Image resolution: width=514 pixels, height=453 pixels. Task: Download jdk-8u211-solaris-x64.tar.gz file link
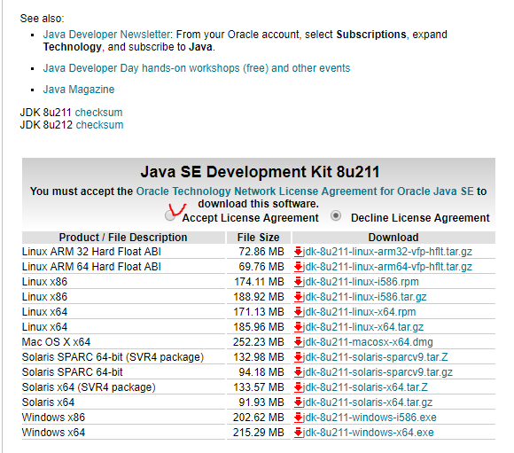(368, 402)
